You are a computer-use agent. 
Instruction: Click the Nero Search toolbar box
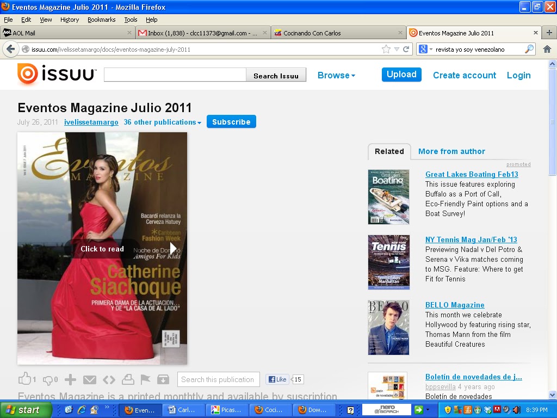point(387,409)
